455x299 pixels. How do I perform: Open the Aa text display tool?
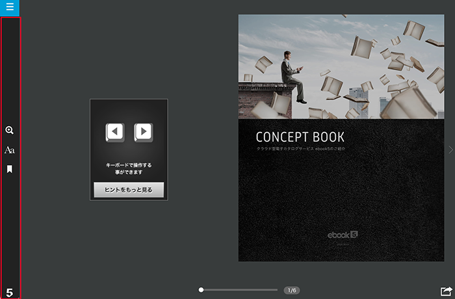10,150
